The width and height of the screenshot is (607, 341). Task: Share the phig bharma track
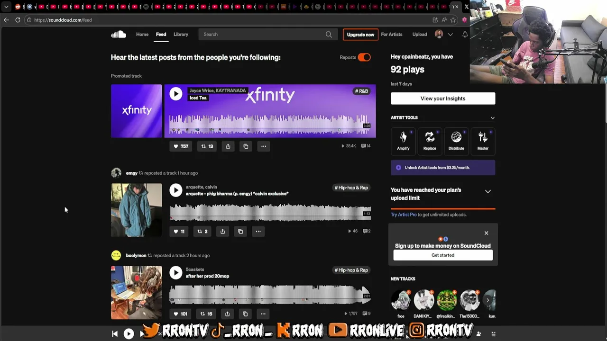[x=223, y=231]
